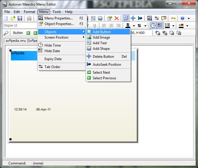198x168 pixels.
Task: Click the line color swatch icon
Action: 181,26
